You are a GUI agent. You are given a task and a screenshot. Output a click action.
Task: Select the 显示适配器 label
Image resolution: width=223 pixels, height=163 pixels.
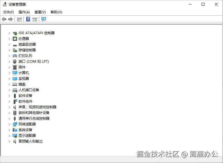(x=27, y=135)
